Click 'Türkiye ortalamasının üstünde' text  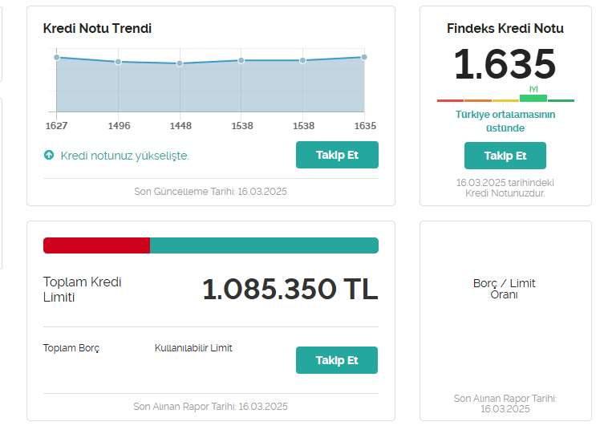[505, 121]
